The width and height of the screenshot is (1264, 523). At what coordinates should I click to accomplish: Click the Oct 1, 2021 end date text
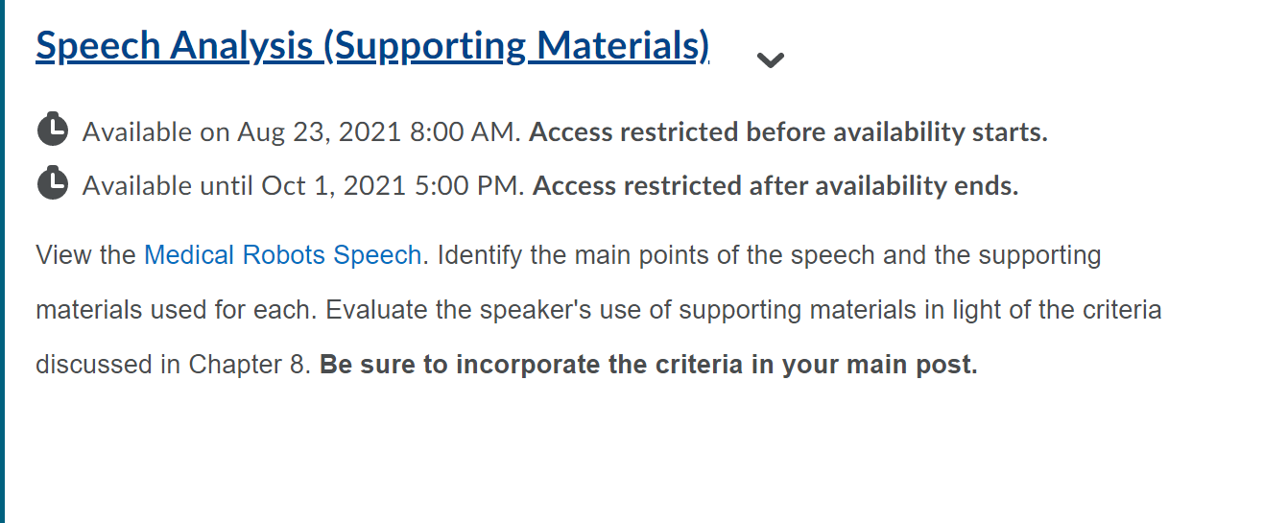click(332, 186)
